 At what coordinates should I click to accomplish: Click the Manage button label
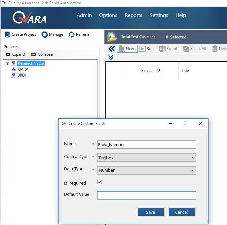[x=56, y=34]
